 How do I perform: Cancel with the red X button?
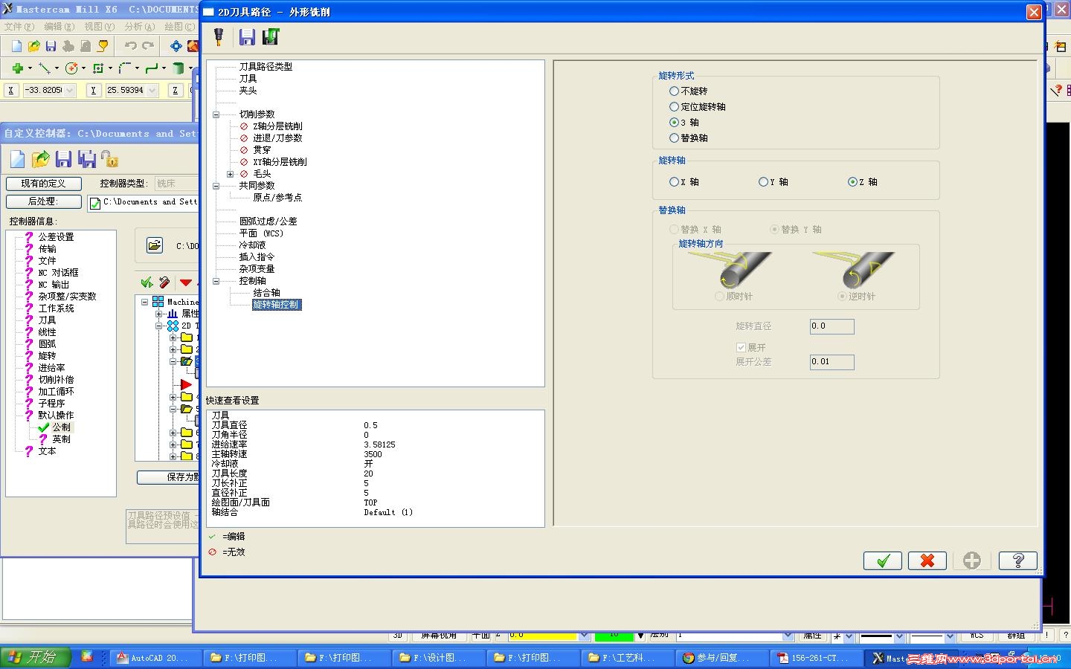coord(927,560)
